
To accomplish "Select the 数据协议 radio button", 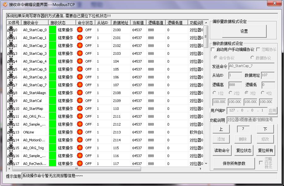I will tap(252, 58).
